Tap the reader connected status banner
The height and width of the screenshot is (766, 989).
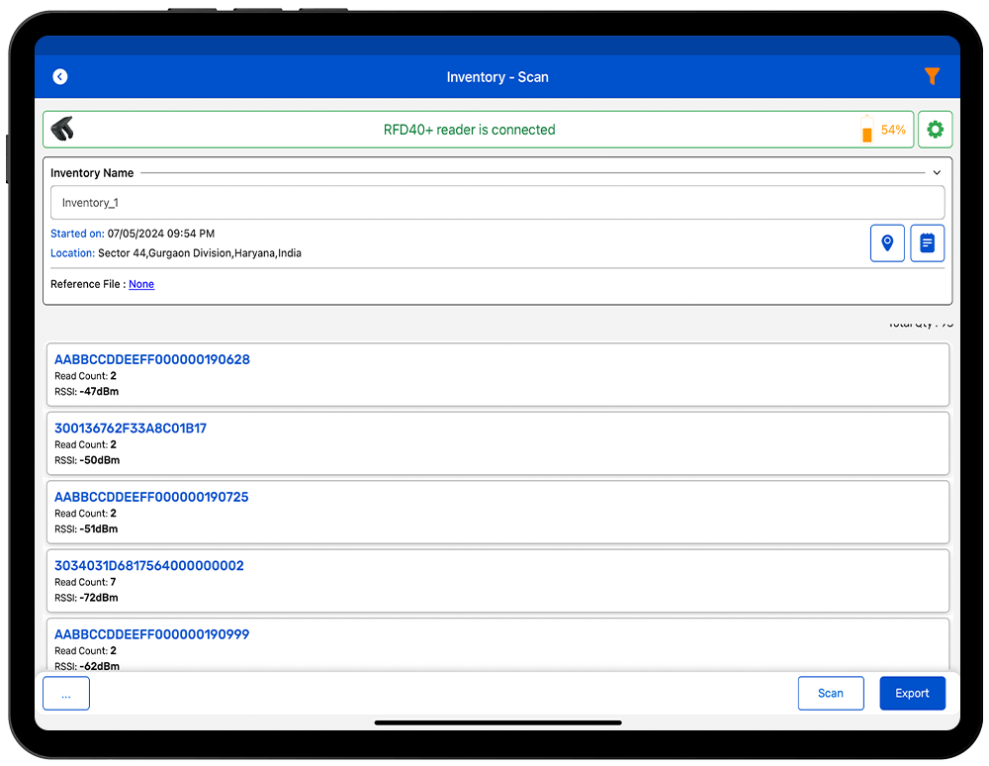pyautogui.click(x=469, y=130)
